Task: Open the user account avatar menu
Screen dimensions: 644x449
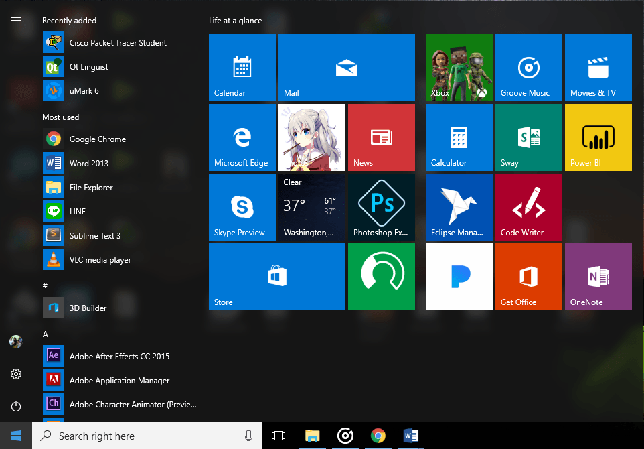Action: pos(16,342)
